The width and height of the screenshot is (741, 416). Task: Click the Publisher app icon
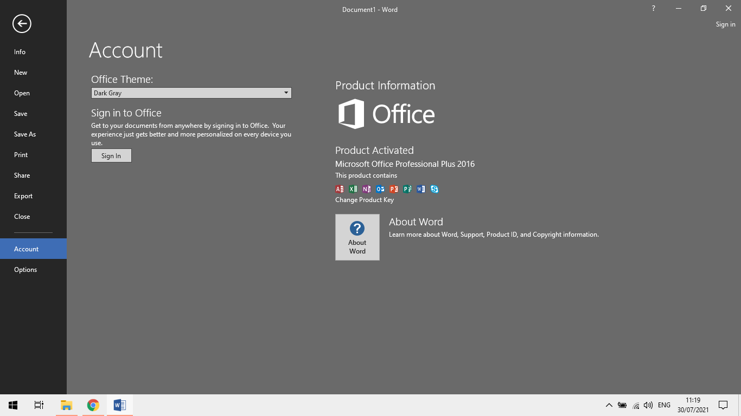point(407,189)
